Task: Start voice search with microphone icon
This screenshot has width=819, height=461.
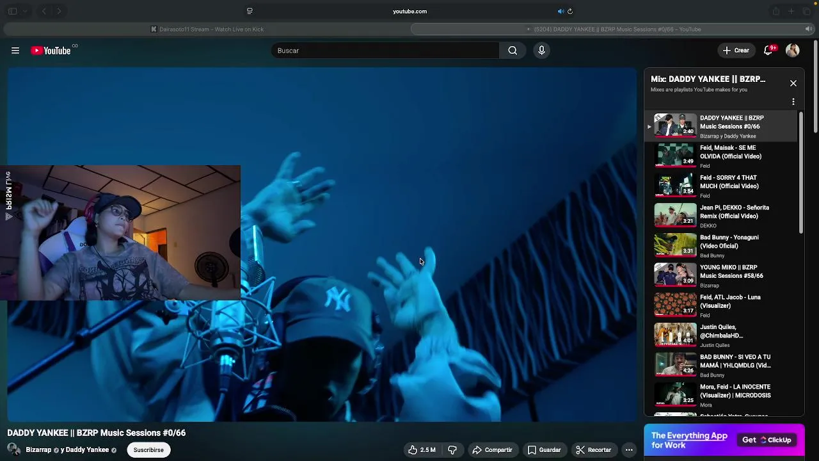Action: [541, 51]
